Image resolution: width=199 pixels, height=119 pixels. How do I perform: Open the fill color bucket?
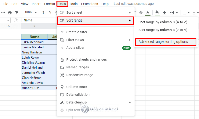pyautogui.click(x=157, y=13)
